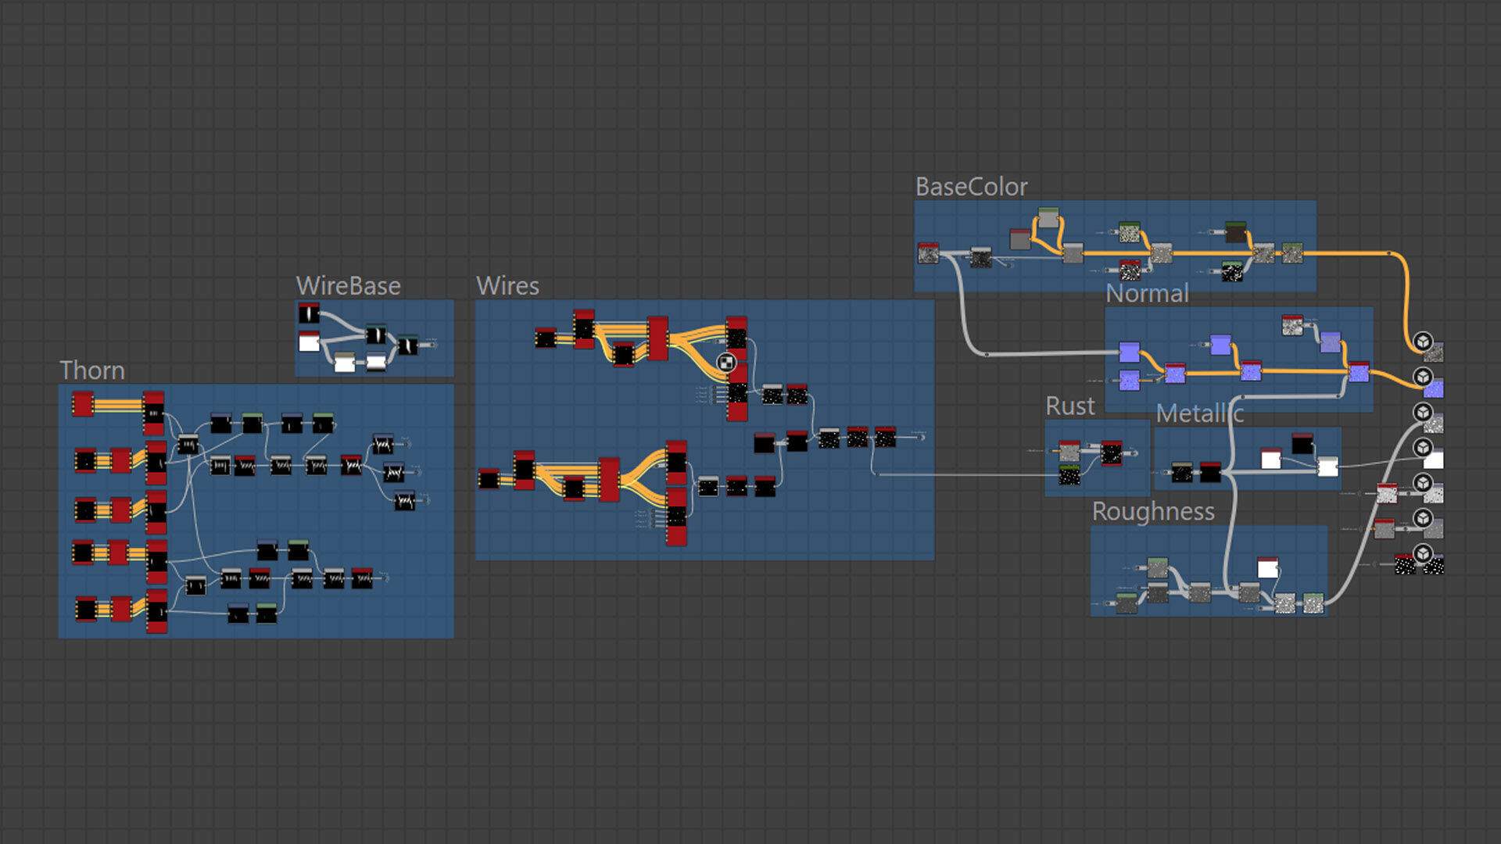The width and height of the screenshot is (1501, 844).
Task: Click the fourth 3D cube badge beside the white output
Action: click(x=1423, y=448)
